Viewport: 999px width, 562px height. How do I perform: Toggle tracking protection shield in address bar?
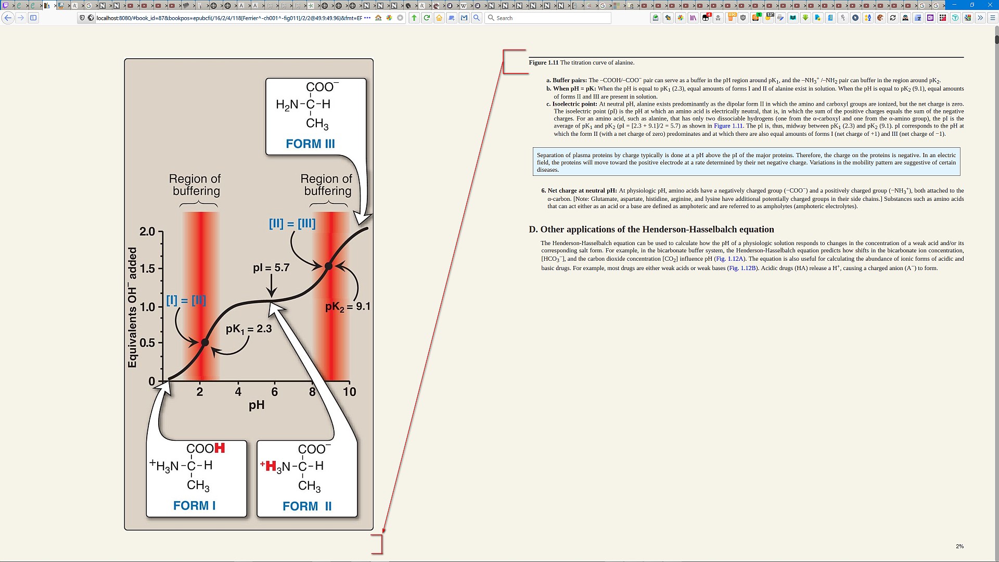(x=82, y=18)
